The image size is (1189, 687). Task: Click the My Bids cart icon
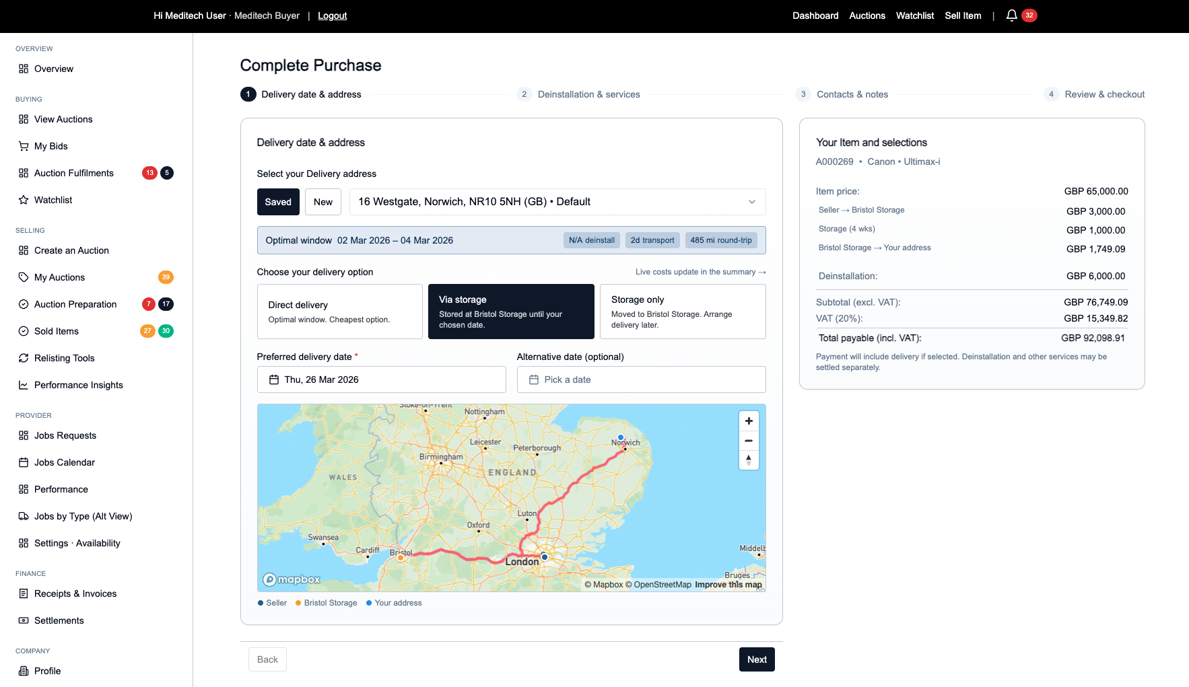click(x=24, y=146)
